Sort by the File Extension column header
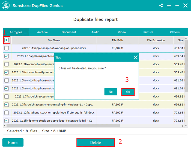Viewport: 191px width, 149px height. click(x=156, y=40)
